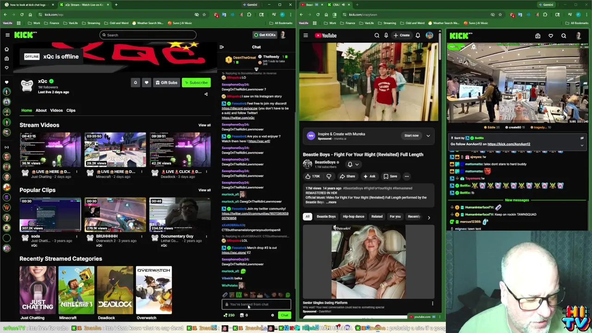The height and width of the screenshot is (333, 592).
Task: Click the Ask button under the video
Action: (369, 176)
